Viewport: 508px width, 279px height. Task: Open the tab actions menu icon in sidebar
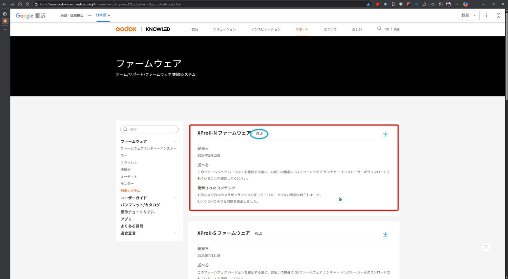coord(5,13)
